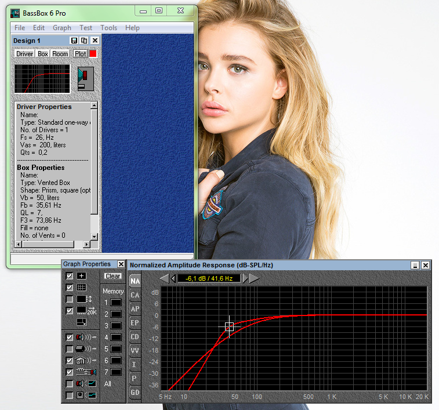Click the red plot color swatch
Image resolution: width=439 pixels, height=410 pixels.
(93, 54)
